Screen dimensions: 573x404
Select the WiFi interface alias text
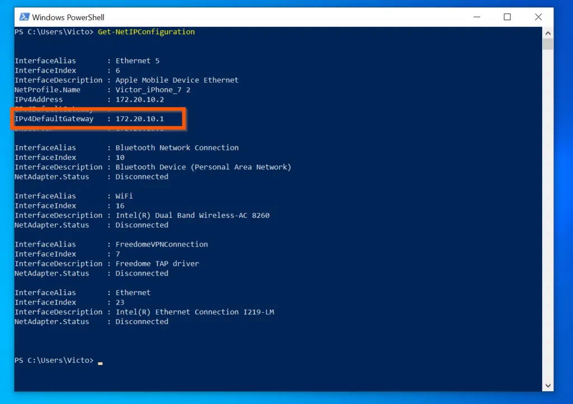point(123,196)
